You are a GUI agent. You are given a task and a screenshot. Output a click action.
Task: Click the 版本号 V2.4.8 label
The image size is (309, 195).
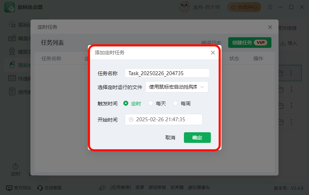[x=288, y=188]
